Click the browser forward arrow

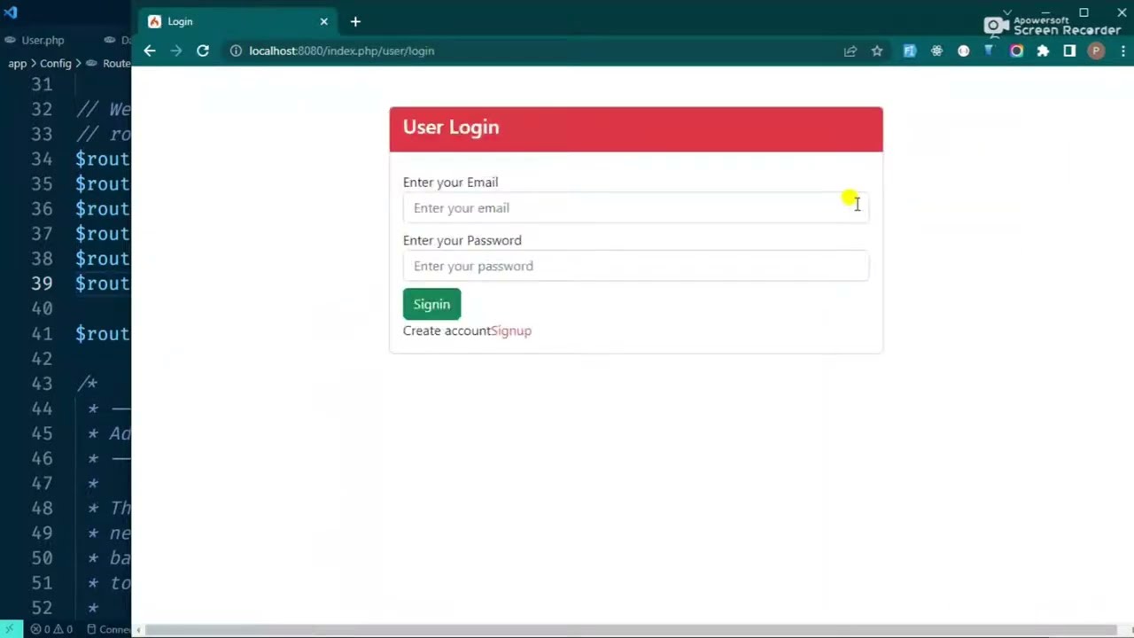pyautogui.click(x=175, y=51)
